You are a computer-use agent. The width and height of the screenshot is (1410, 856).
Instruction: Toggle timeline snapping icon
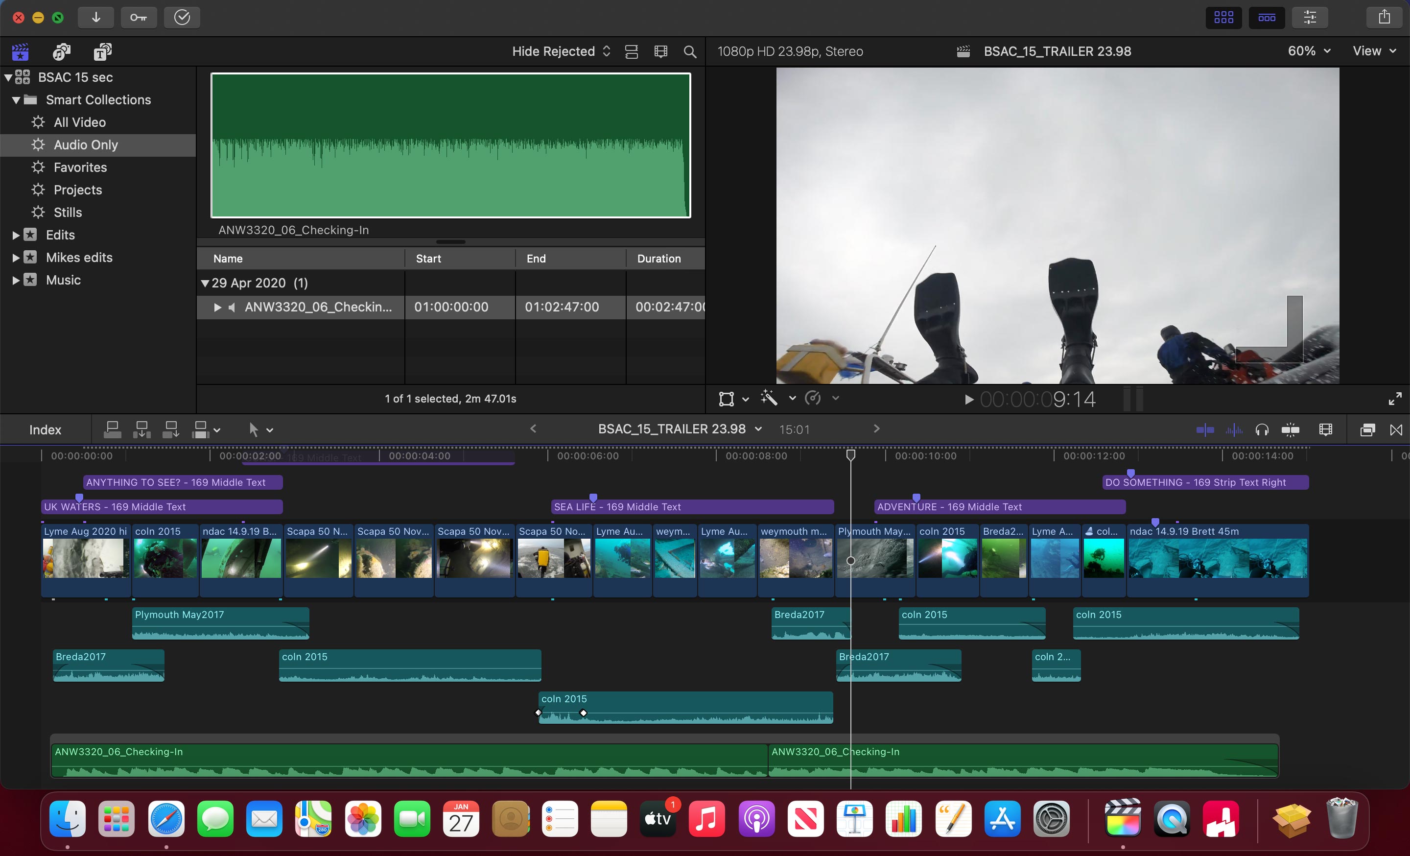[x=1291, y=430]
